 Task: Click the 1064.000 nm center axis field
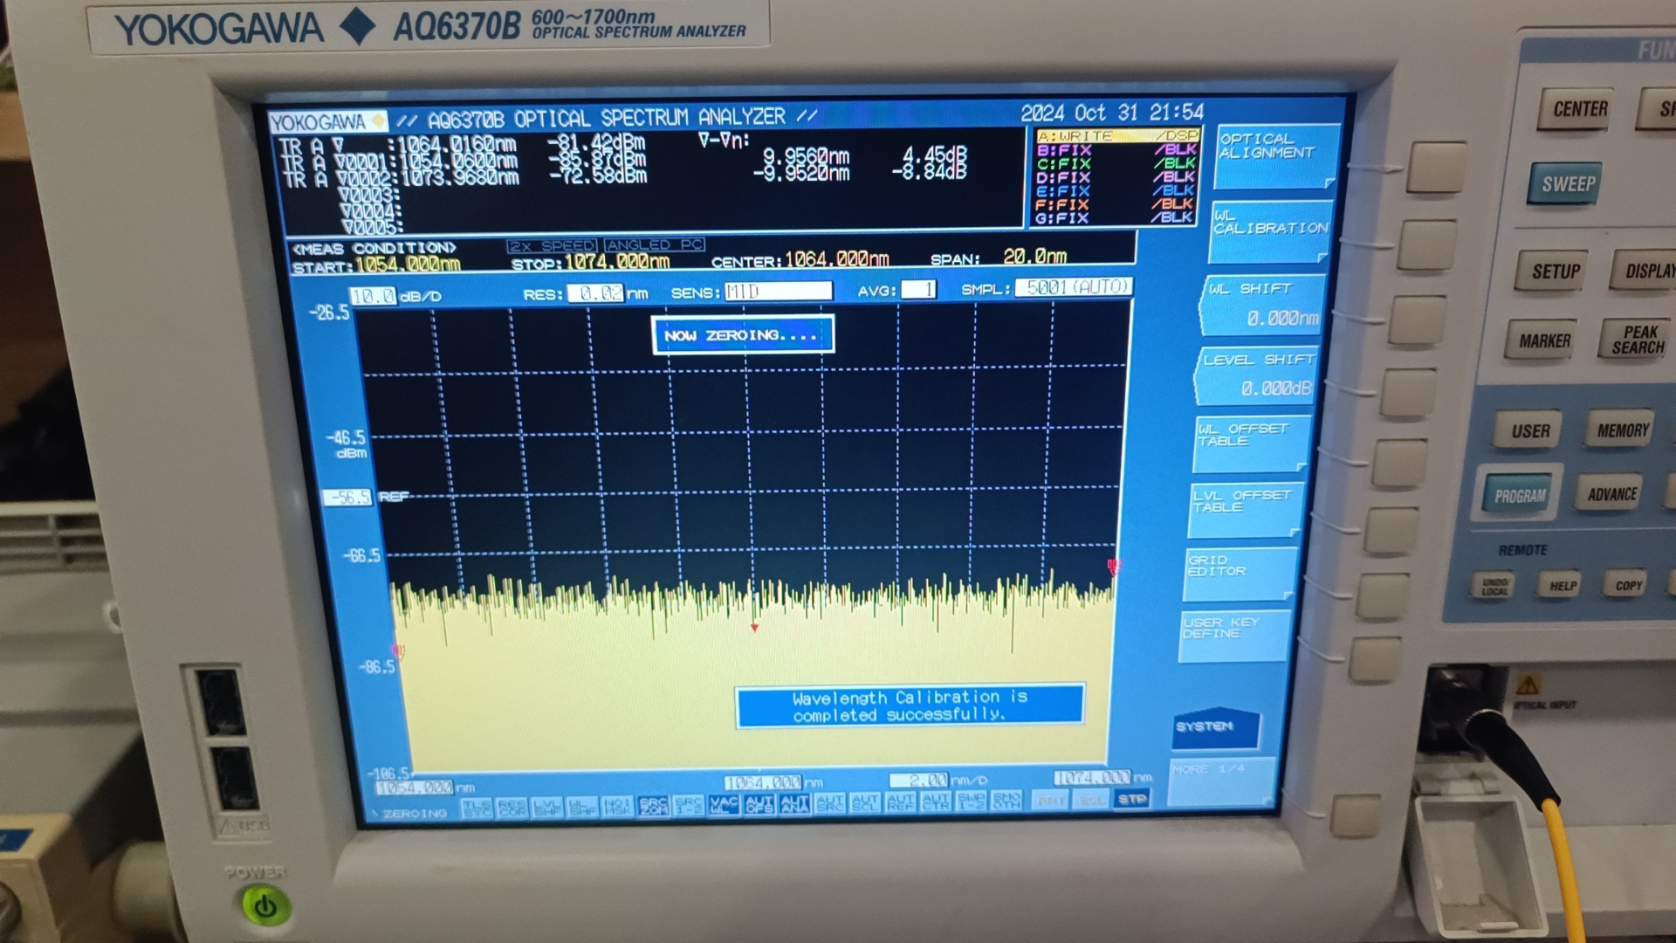pyautogui.click(x=763, y=783)
